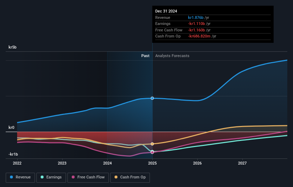Click the Dec 31 2024 tooltip date

click(166, 11)
